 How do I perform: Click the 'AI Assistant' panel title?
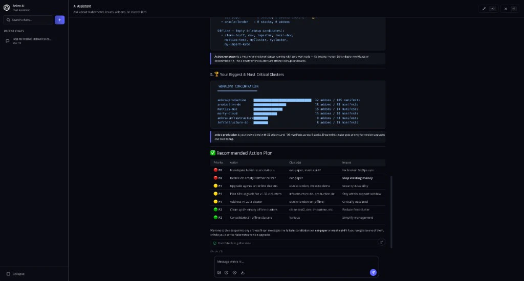(x=82, y=6)
